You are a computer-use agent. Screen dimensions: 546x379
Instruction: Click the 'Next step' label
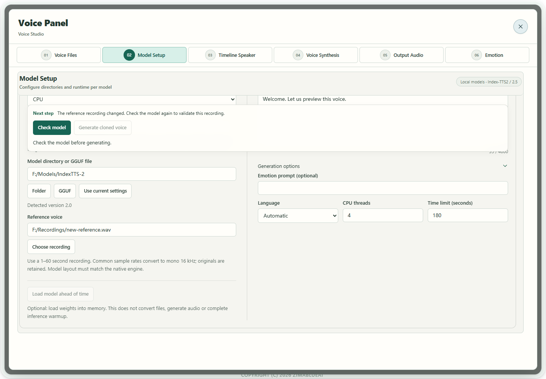tap(43, 113)
